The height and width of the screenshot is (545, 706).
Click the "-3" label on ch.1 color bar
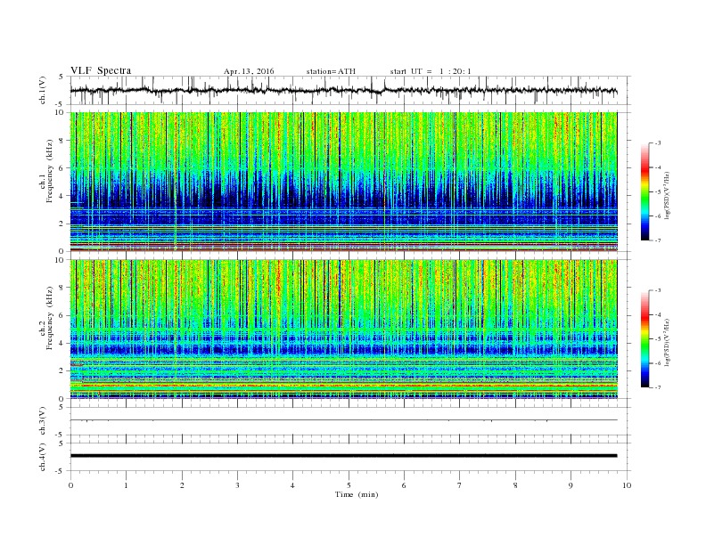point(658,143)
